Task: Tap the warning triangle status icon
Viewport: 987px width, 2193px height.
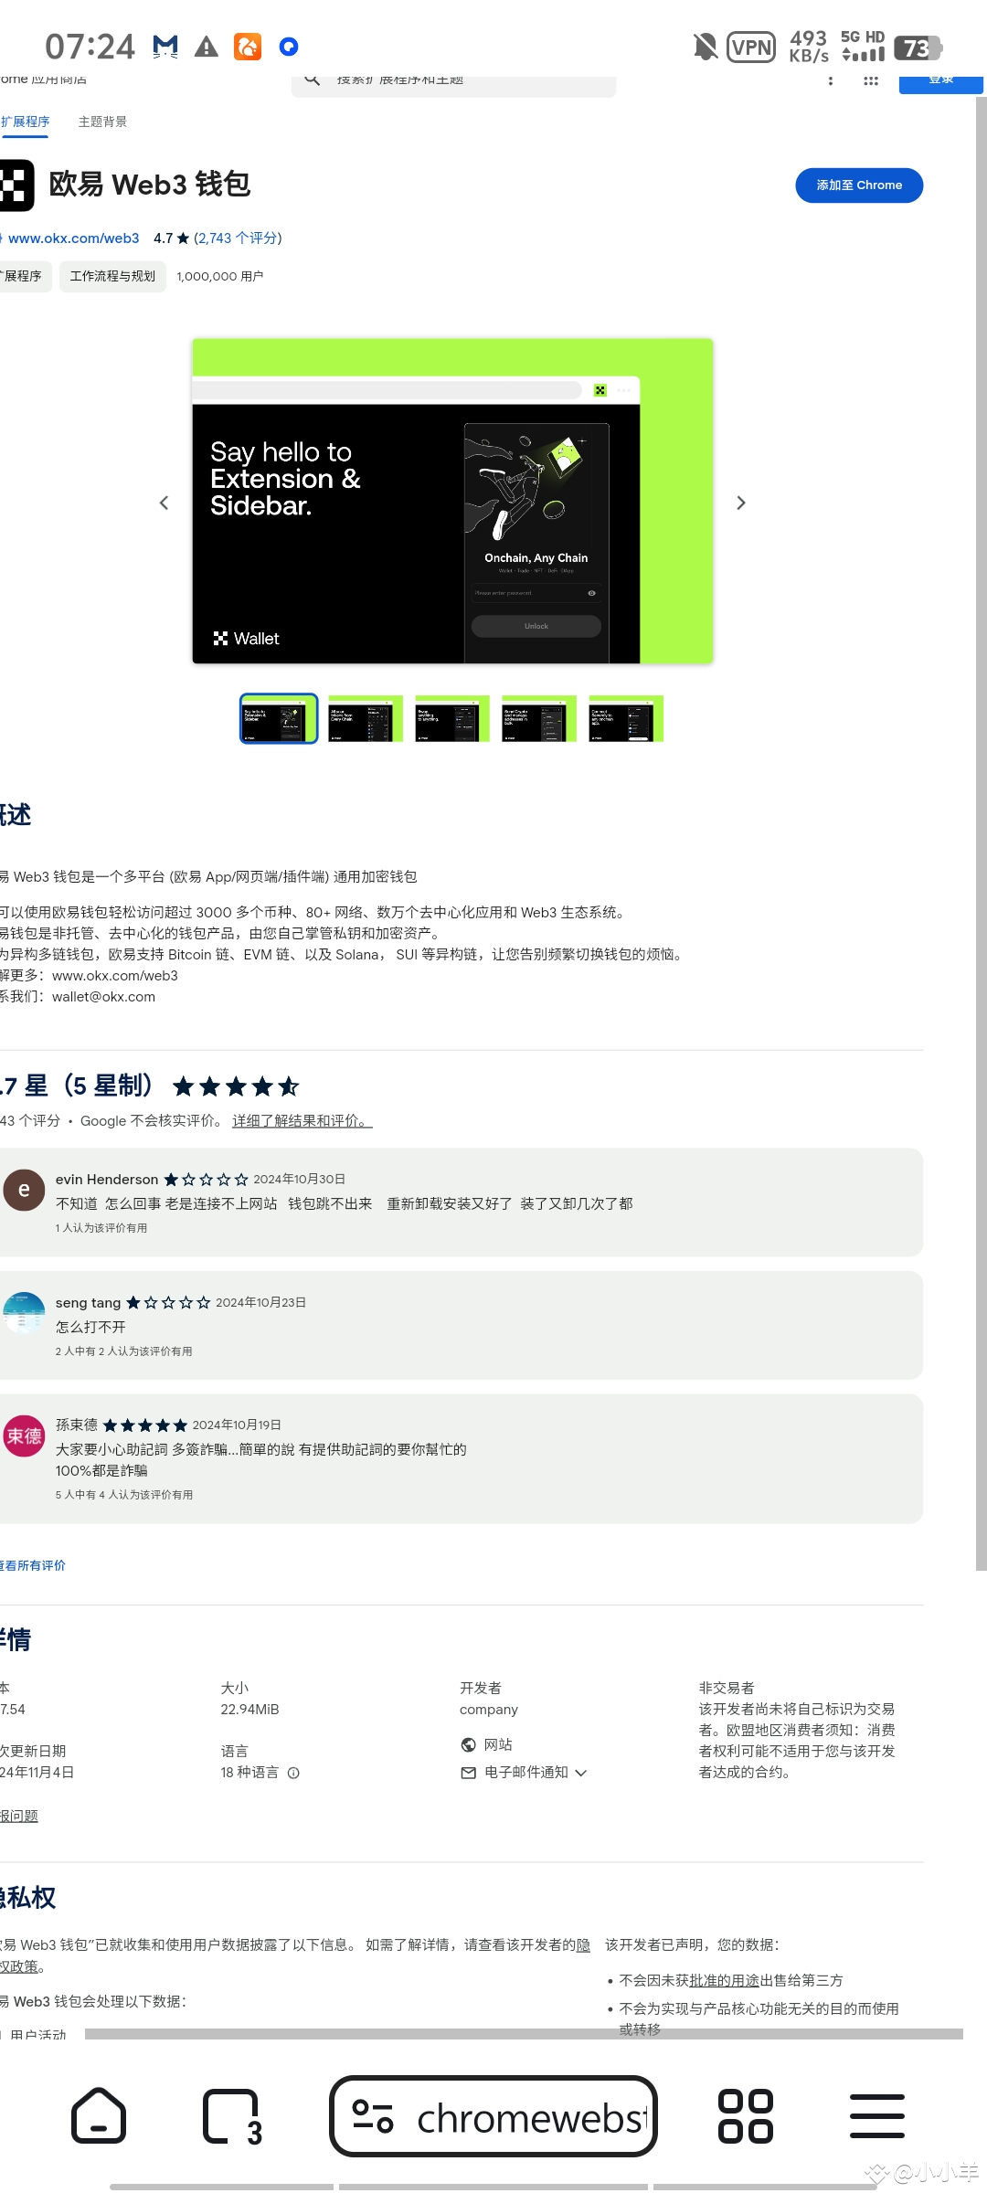Action: coord(207,47)
